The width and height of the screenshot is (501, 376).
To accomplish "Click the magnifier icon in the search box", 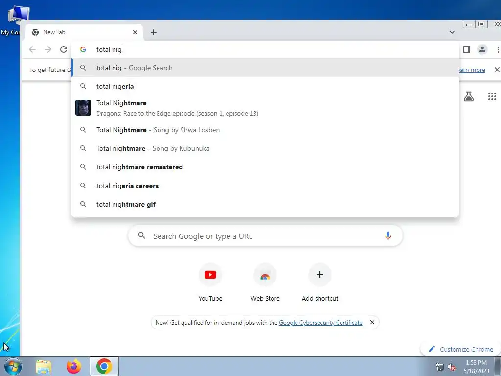I will point(141,235).
